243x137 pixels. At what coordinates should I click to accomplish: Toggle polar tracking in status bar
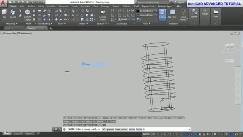[x=170, y=134]
